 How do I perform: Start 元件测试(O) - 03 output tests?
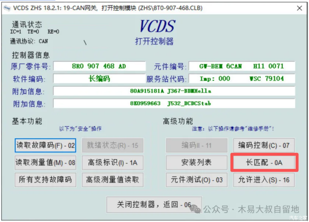click(x=196, y=180)
